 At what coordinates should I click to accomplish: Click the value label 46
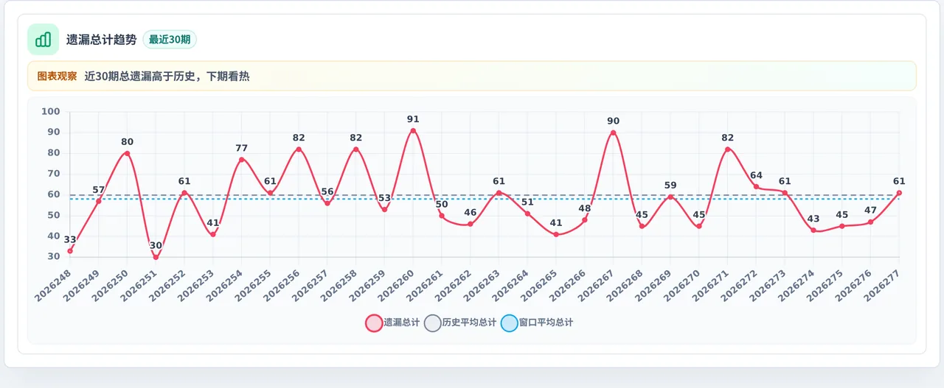point(471,213)
